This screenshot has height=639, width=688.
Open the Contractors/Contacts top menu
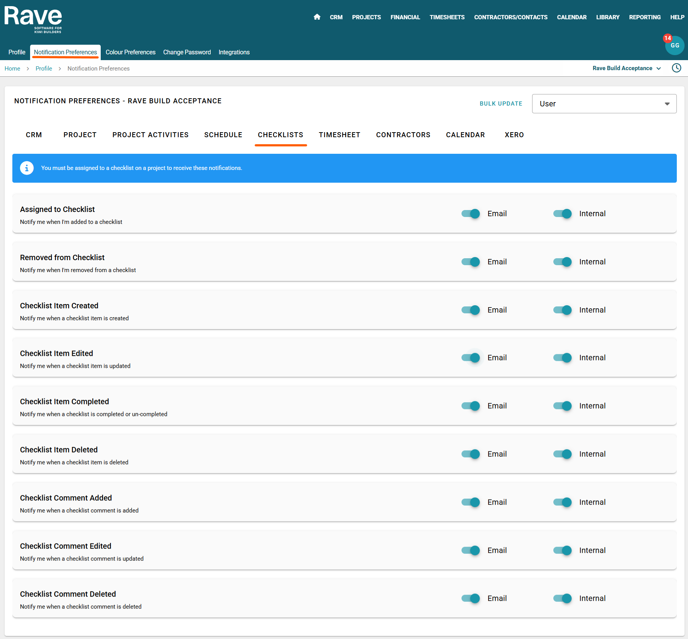coord(511,17)
